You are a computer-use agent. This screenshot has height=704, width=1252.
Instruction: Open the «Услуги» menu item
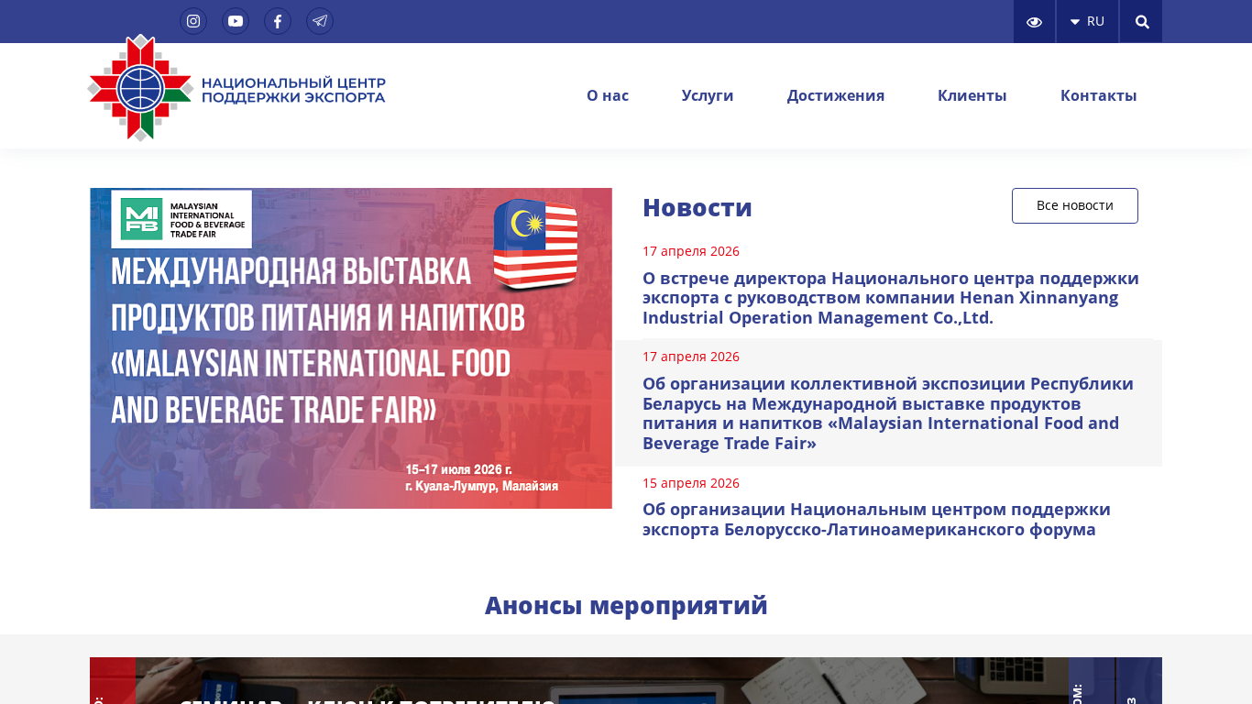[708, 95]
